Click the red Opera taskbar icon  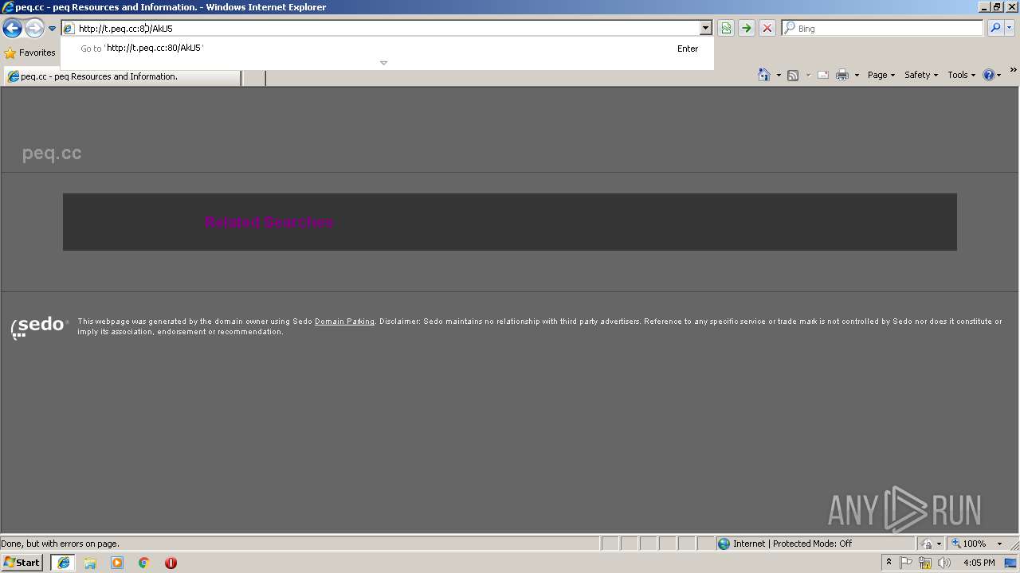(x=171, y=563)
